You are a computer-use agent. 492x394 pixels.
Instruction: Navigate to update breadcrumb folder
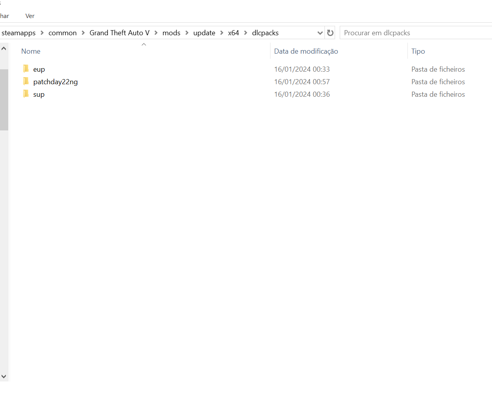coord(204,33)
